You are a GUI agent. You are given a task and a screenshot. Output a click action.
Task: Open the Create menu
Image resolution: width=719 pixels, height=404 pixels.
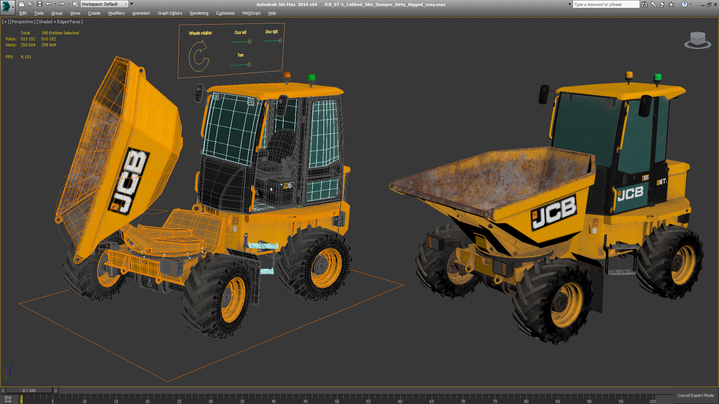(x=94, y=13)
